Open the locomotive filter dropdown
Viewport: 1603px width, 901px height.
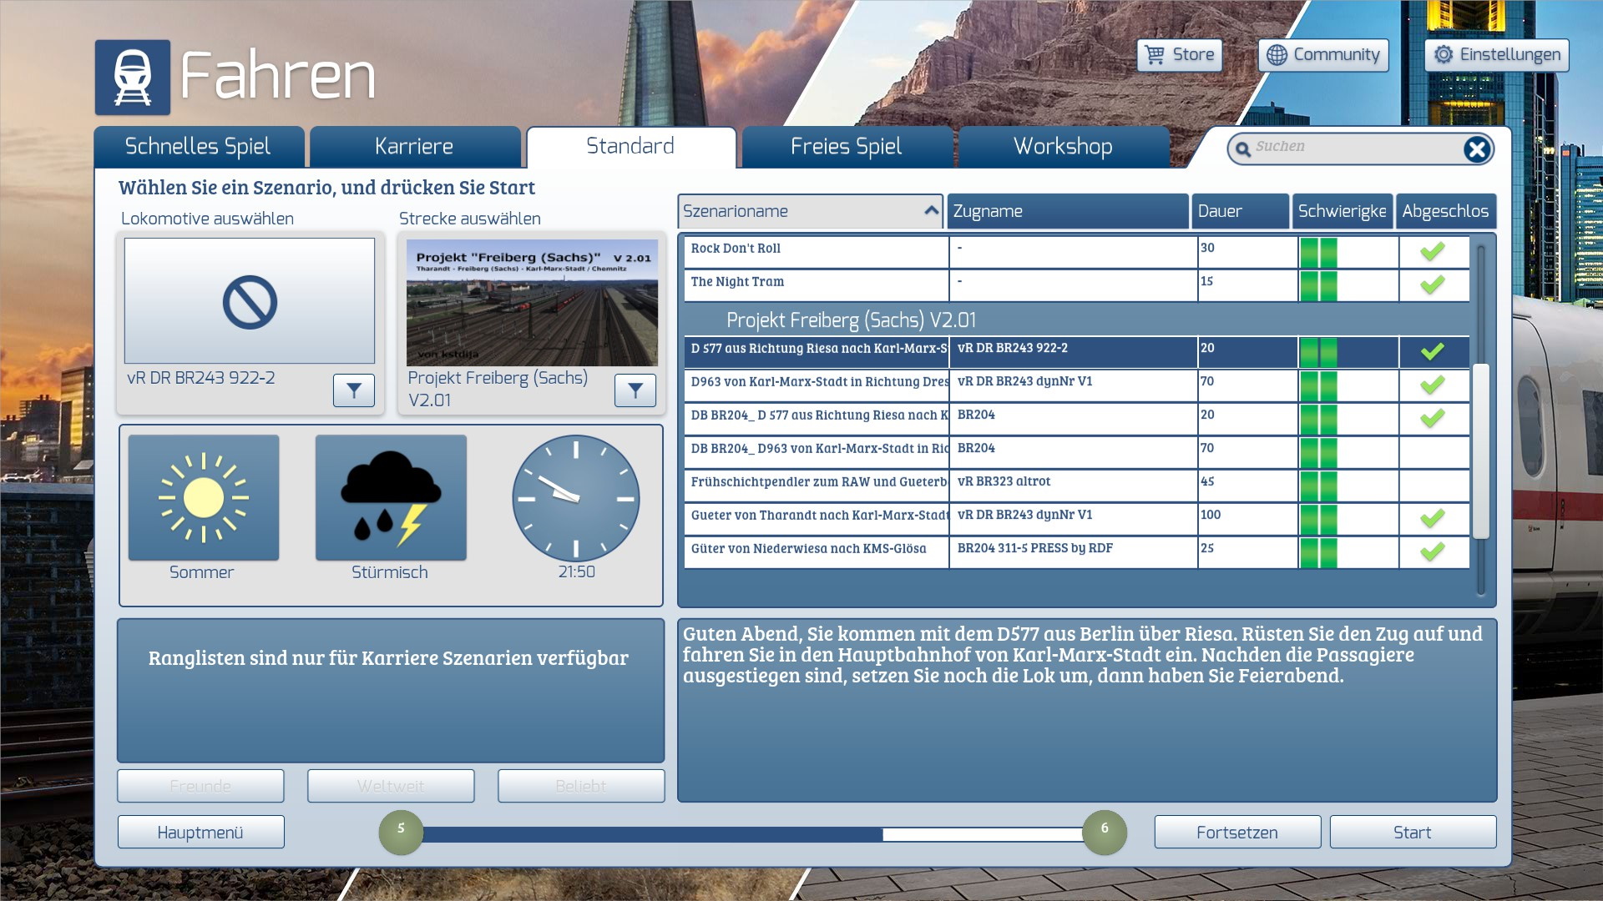354,390
